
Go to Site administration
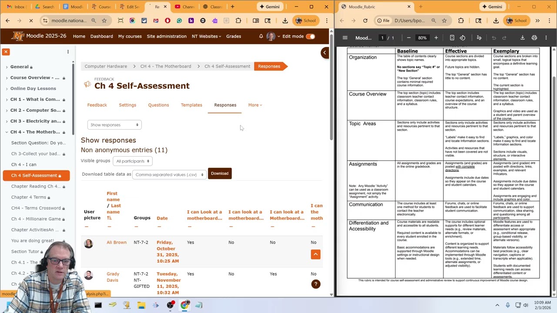tap(167, 36)
